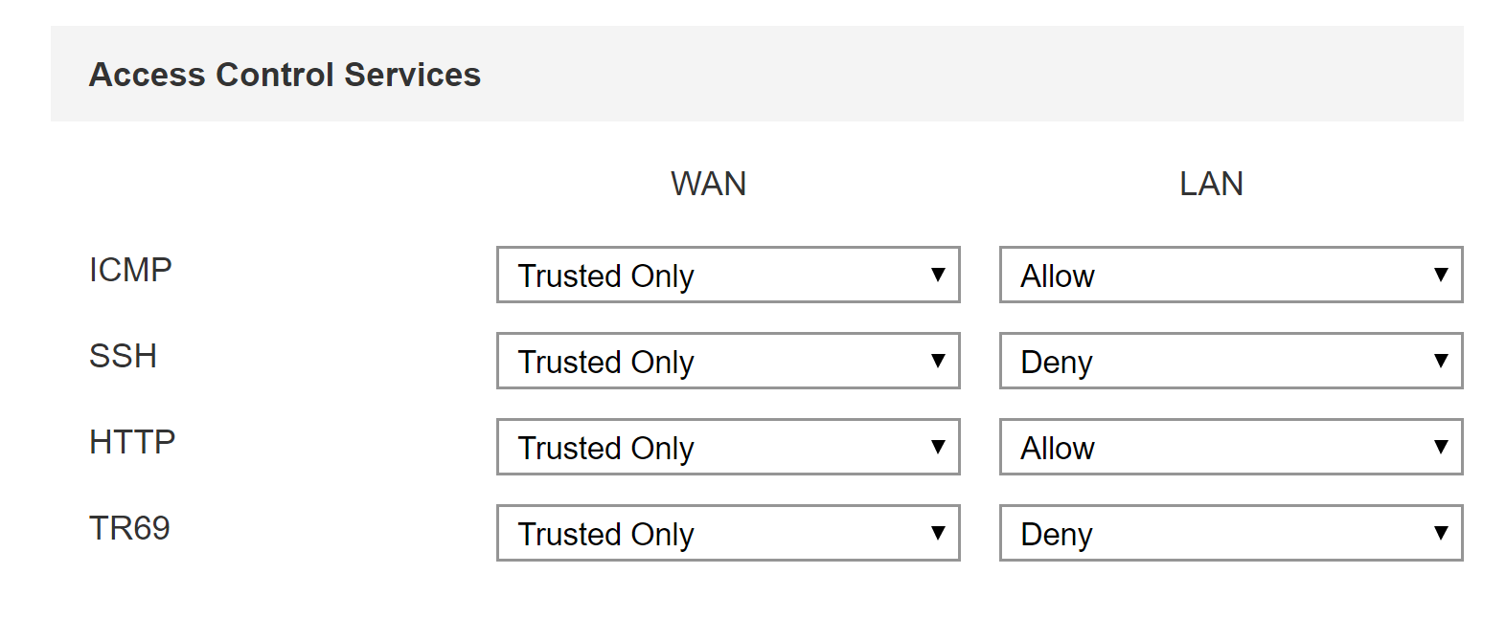Open the ICMP WAN dropdown
This screenshot has width=1506, height=618.
tap(727, 276)
